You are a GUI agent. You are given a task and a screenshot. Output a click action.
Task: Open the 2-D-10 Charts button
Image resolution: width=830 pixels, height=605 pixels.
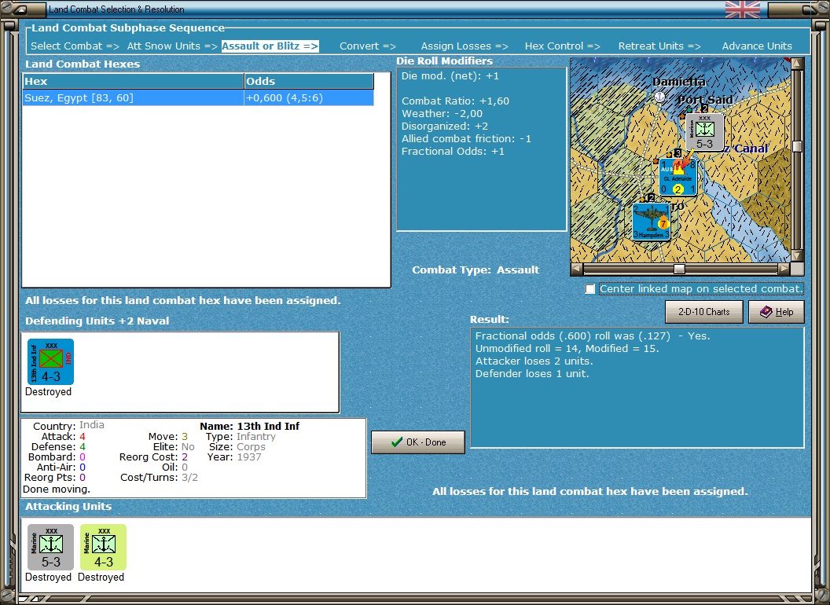(x=704, y=312)
